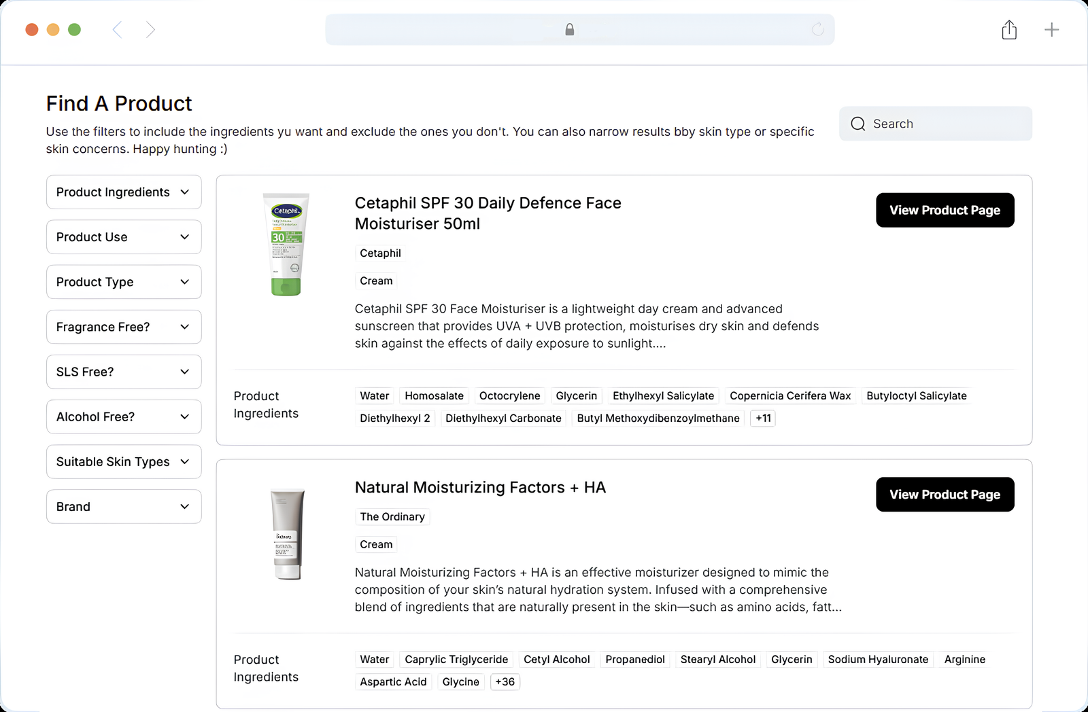Expand the SLS Free? filter
This screenshot has width=1088, height=712.
tap(124, 372)
